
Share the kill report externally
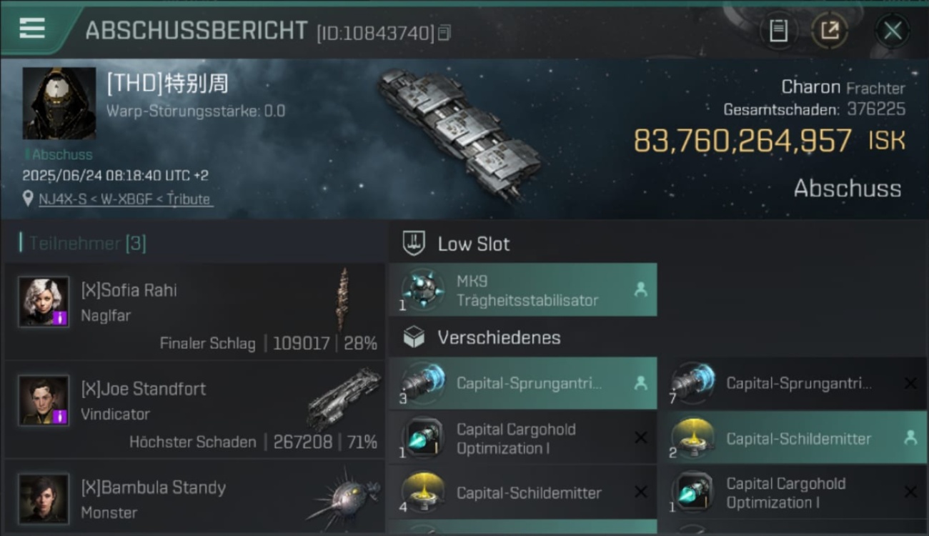[830, 31]
